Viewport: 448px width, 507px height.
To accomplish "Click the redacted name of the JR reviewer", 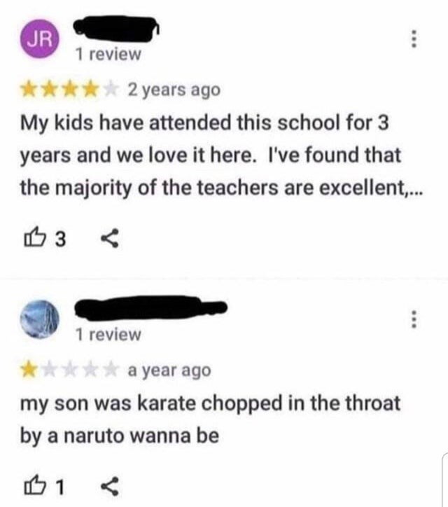I will tap(116, 29).
